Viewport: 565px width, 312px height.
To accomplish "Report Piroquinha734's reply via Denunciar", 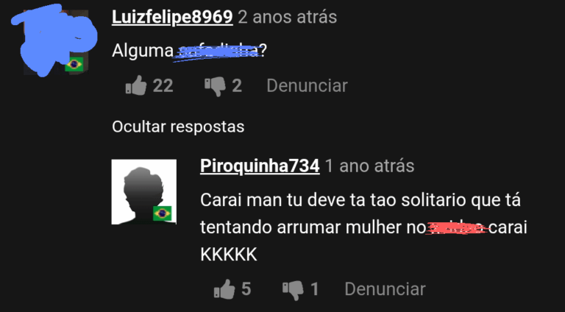I will 385,289.
